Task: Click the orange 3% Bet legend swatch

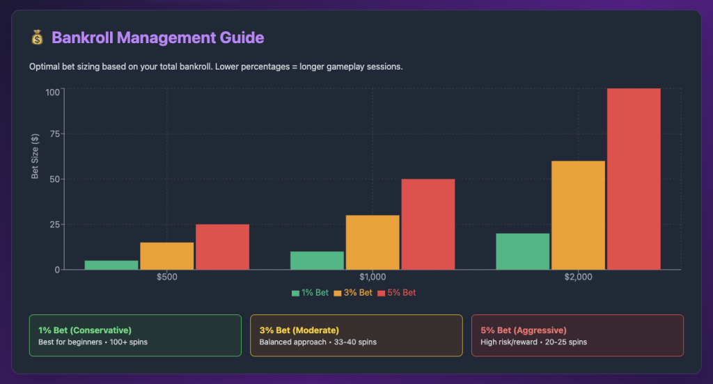Action: pyautogui.click(x=338, y=293)
